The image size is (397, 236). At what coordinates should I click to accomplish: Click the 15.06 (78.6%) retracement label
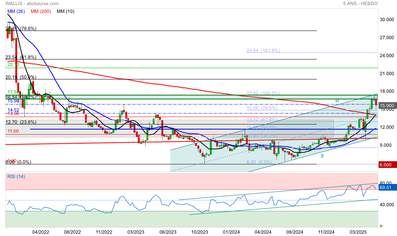tap(262, 108)
